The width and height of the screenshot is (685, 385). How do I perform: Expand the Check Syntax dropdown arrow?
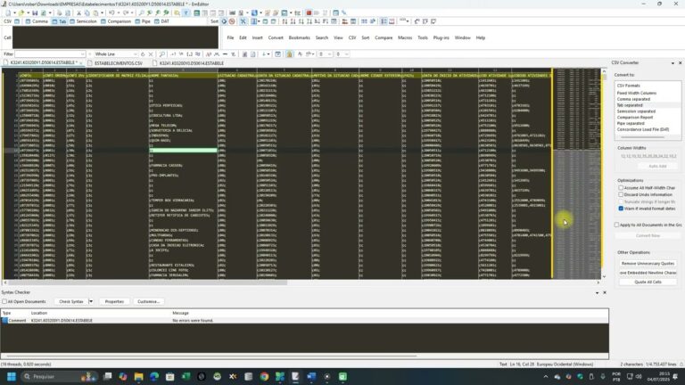(91, 301)
